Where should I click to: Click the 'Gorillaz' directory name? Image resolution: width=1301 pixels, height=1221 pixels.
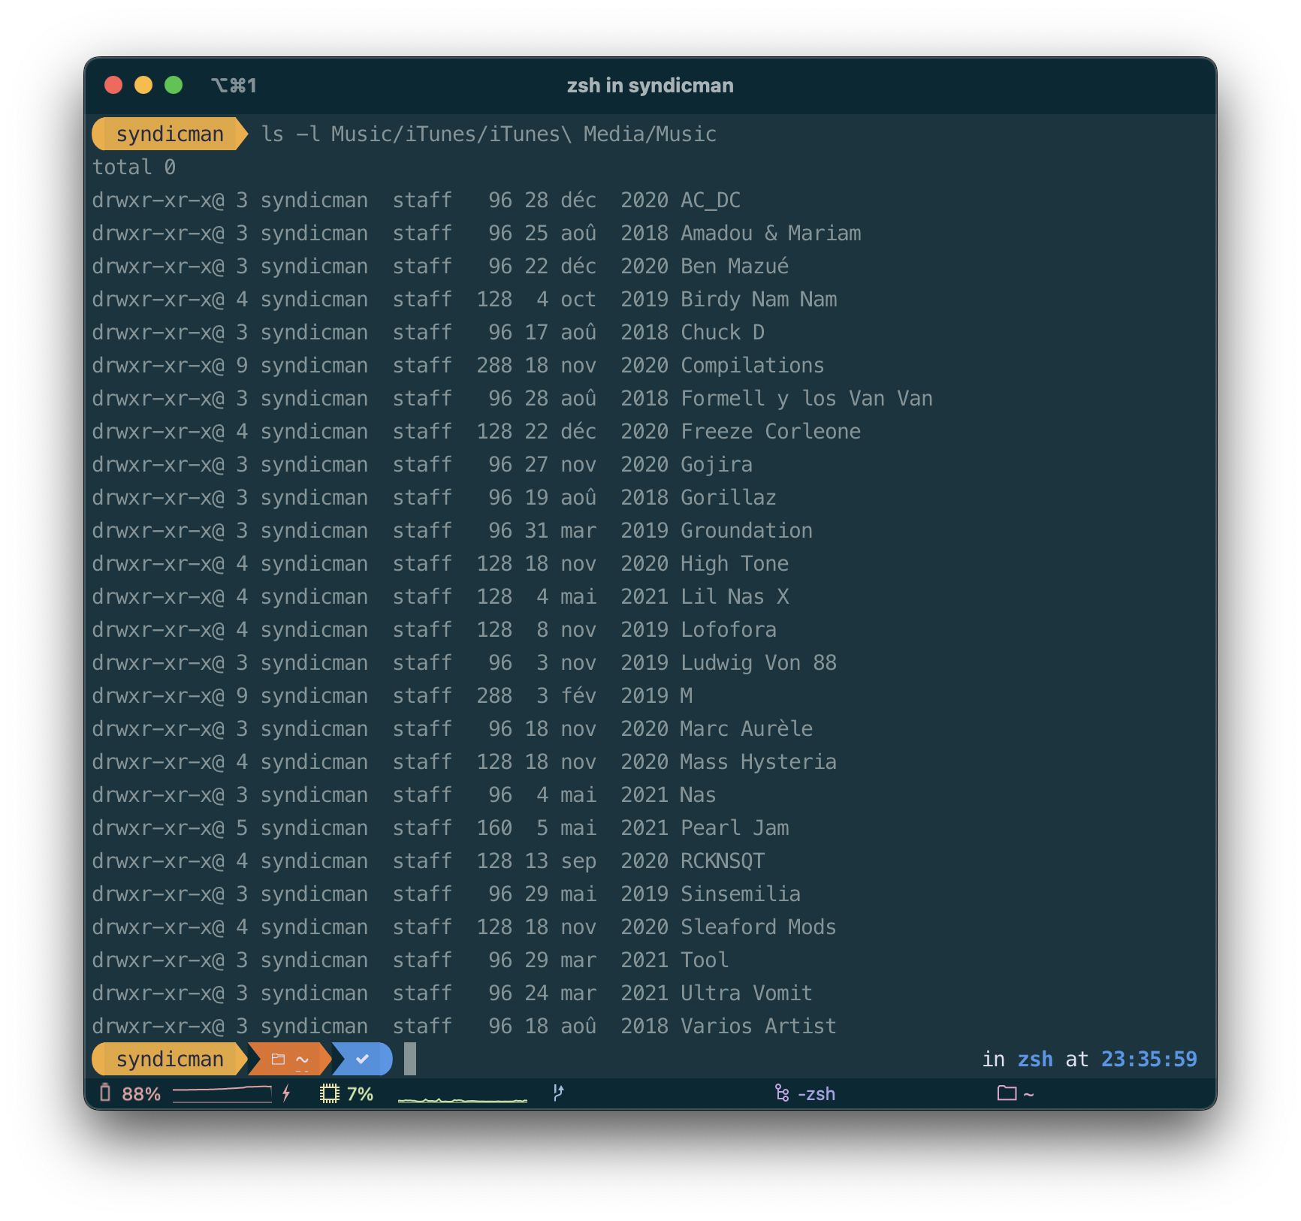tap(729, 497)
